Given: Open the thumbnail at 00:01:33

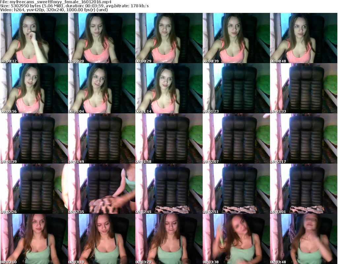Looking at the screenshot, I should click(x=304, y=88).
